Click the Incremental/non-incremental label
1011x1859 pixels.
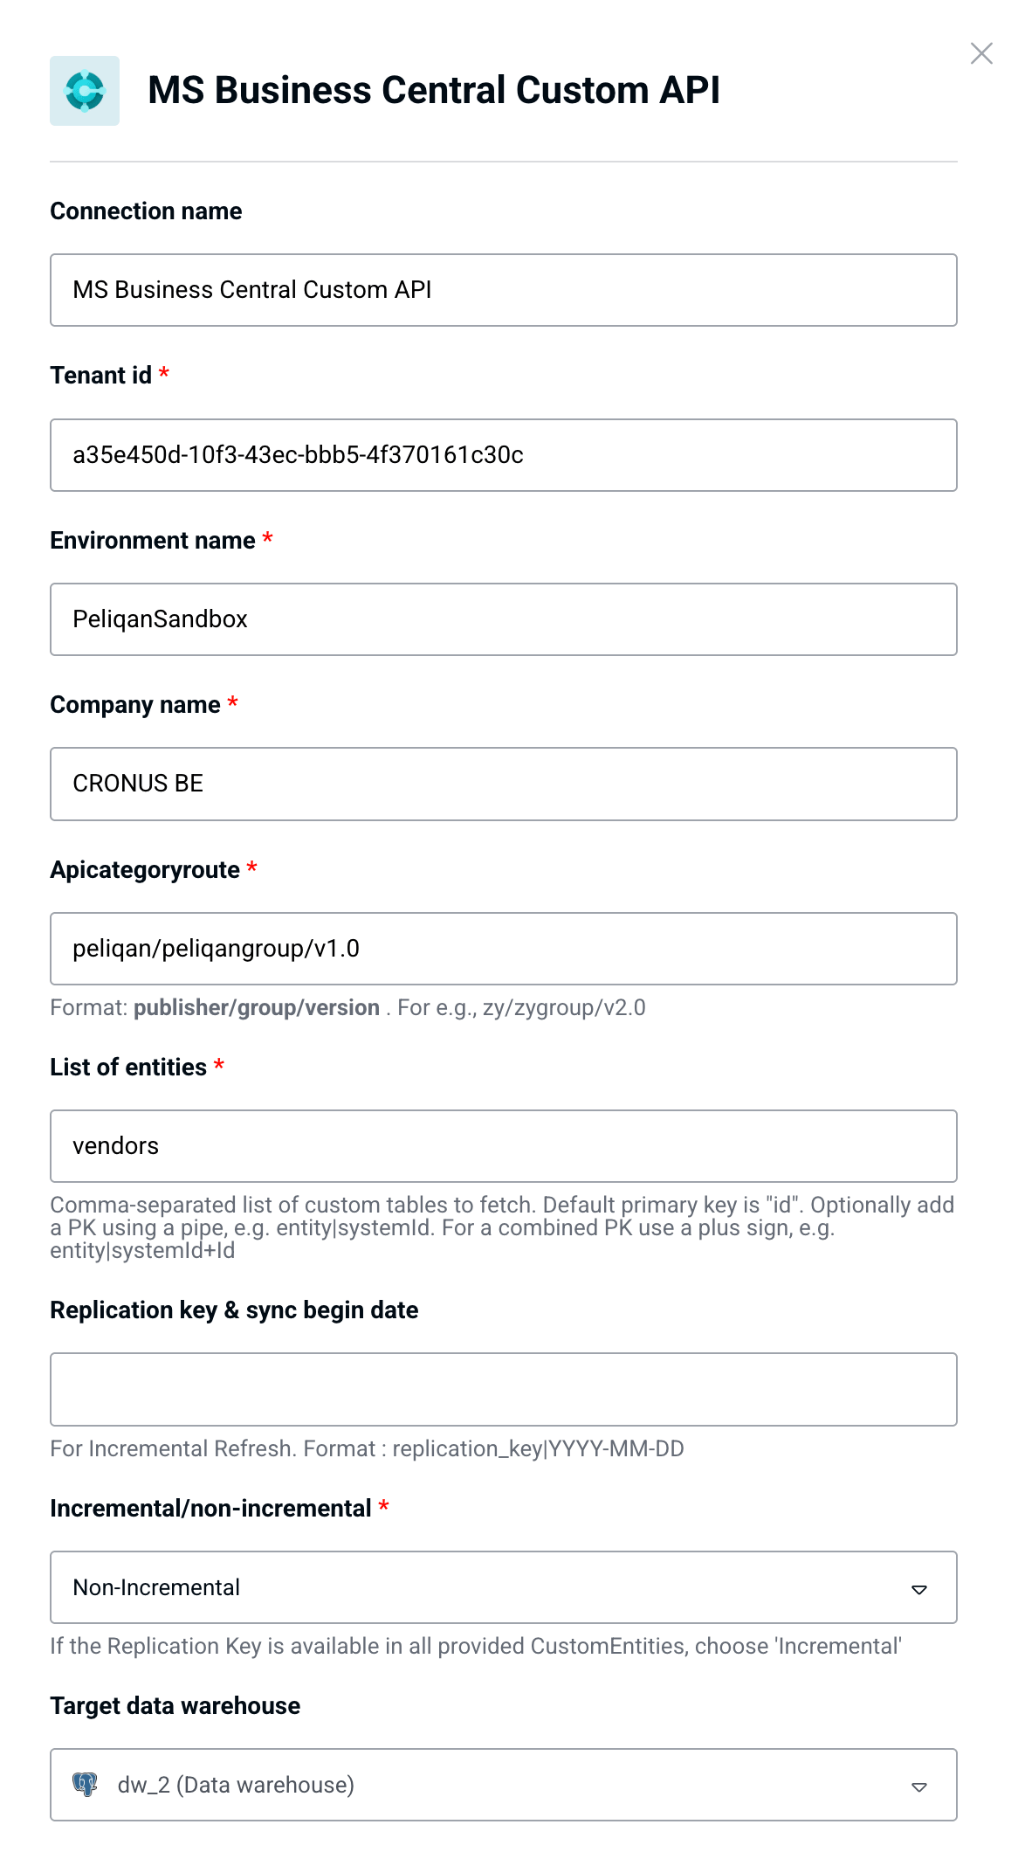210,1509
